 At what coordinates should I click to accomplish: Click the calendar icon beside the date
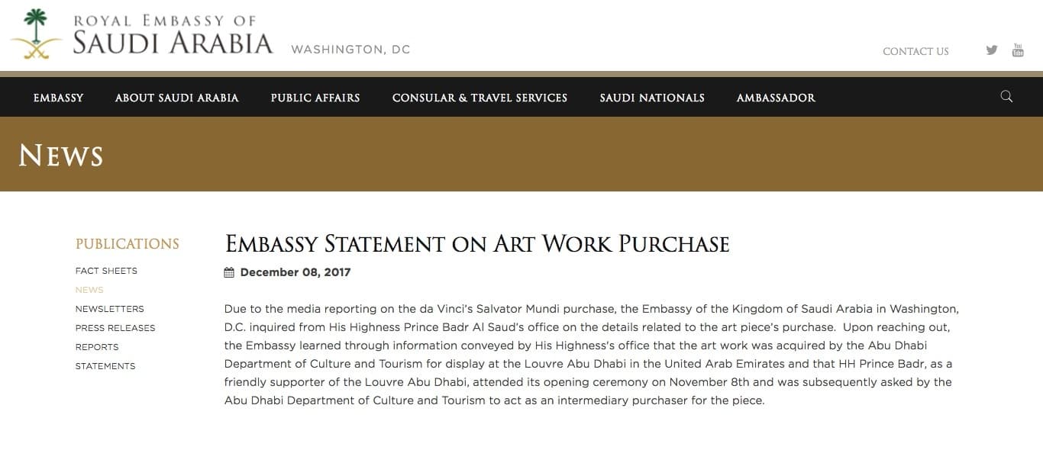coord(229,272)
